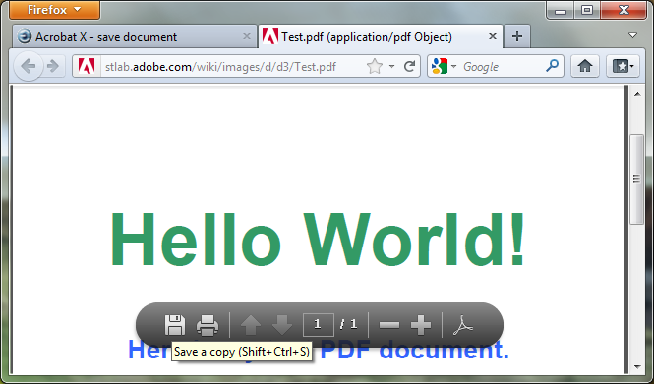The height and width of the screenshot is (384, 654).
Task: Go to next page with down arrow
Action: (282, 325)
